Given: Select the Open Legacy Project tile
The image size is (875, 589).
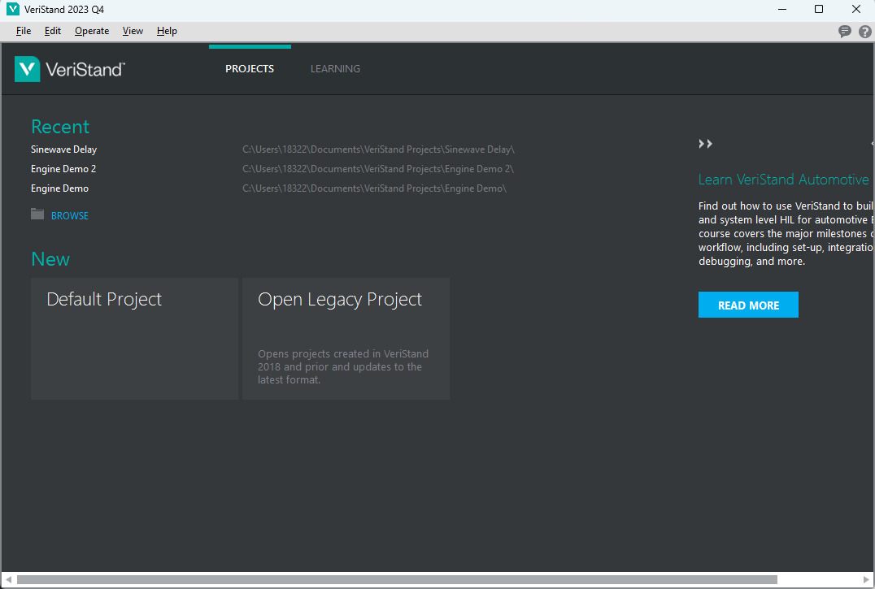Looking at the screenshot, I should coord(346,338).
